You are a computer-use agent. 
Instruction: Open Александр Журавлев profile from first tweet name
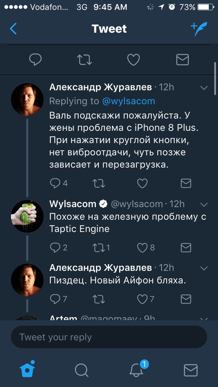(x=100, y=87)
